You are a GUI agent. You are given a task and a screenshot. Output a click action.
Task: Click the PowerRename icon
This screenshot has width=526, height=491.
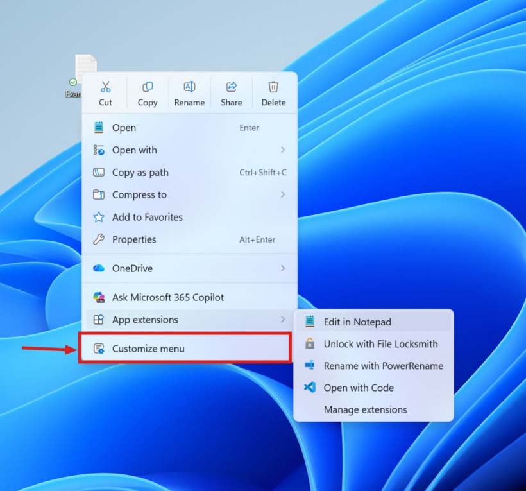point(310,365)
